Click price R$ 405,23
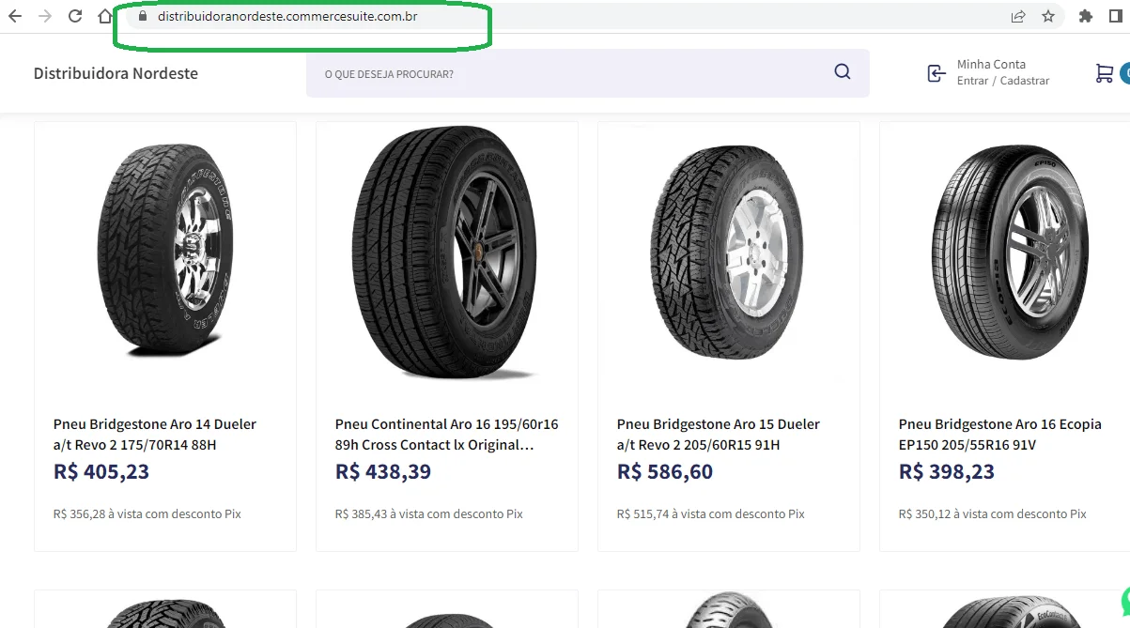The height and width of the screenshot is (628, 1130). (101, 471)
